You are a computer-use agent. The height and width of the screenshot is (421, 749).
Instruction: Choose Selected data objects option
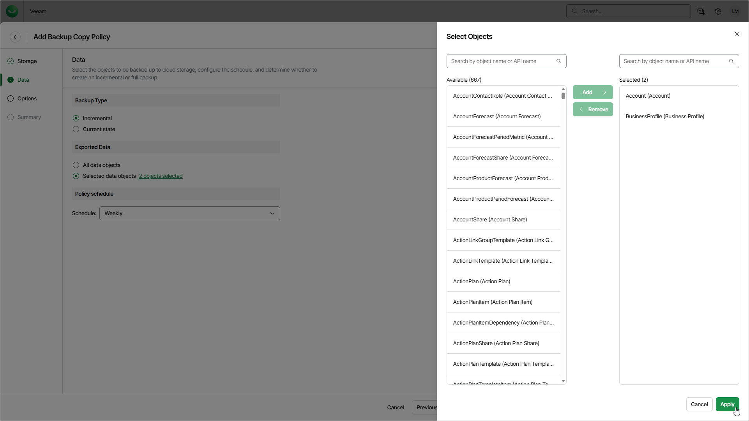[x=76, y=176]
